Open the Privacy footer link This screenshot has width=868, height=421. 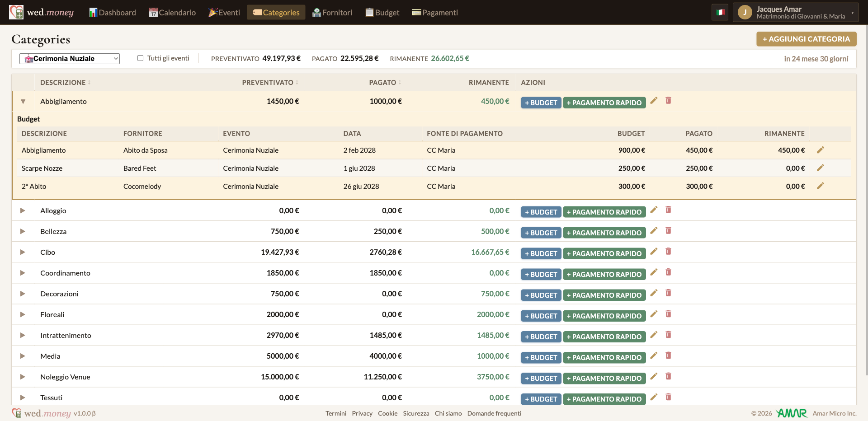point(362,413)
